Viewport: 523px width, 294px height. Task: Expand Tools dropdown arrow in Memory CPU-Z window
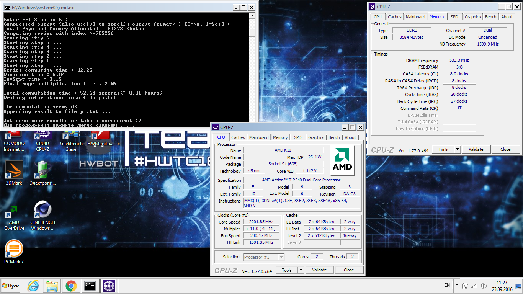[457, 149]
